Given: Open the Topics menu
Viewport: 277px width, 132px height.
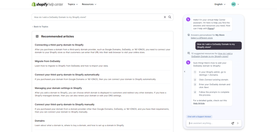Looking at the screenshot, I should [x=73, y=4].
